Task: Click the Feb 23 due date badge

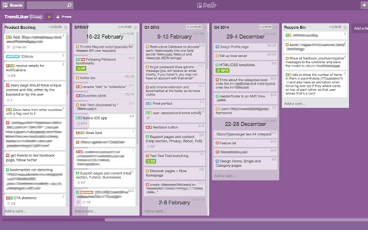Action: (x=19, y=47)
